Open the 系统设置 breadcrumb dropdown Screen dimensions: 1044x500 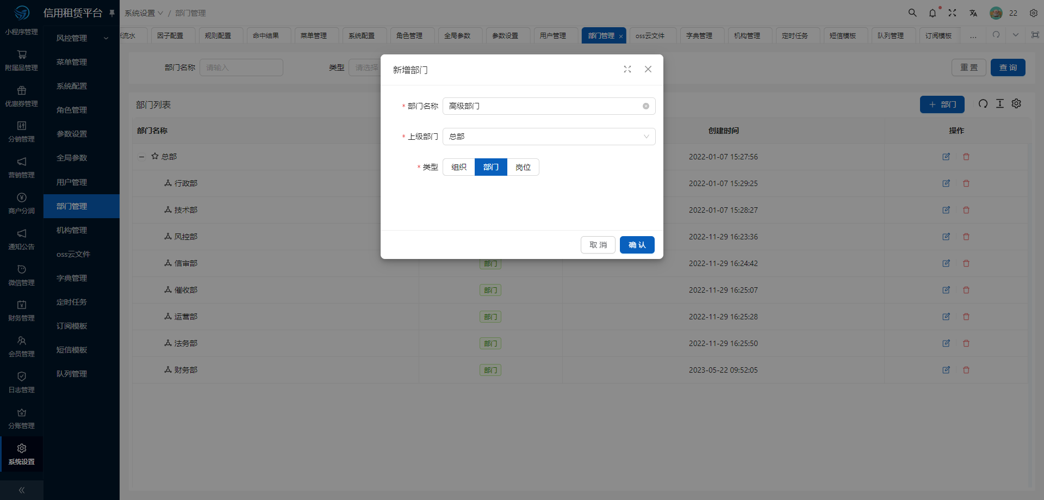[x=144, y=13]
